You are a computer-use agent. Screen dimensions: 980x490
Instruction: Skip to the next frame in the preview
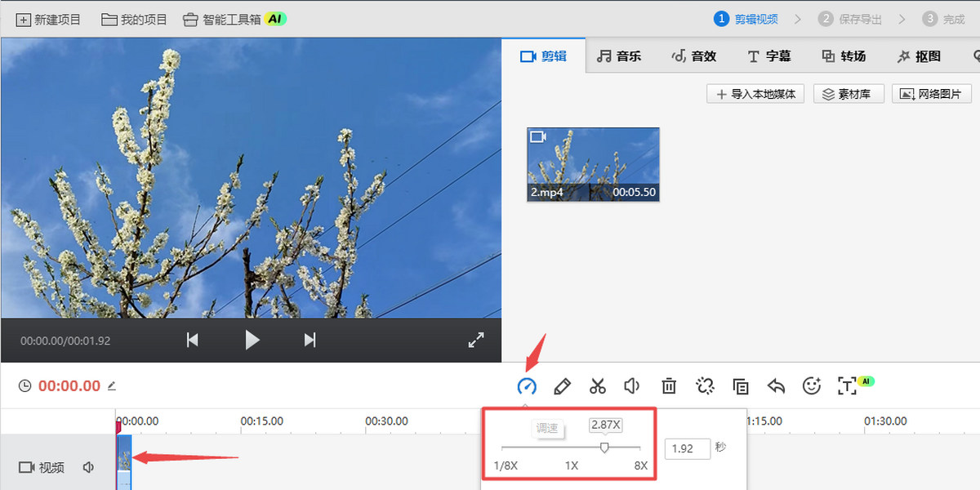[x=310, y=340]
